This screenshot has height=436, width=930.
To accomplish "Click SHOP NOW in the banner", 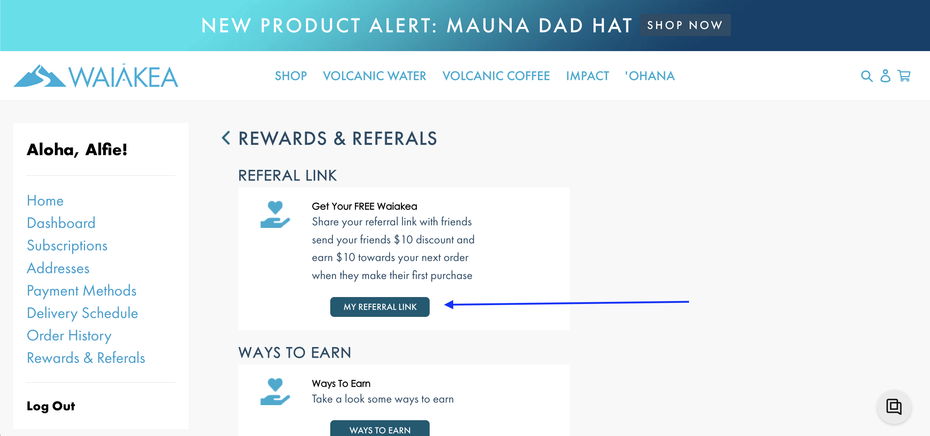I will (x=685, y=25).
